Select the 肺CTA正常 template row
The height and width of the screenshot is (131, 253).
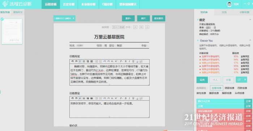224,101
